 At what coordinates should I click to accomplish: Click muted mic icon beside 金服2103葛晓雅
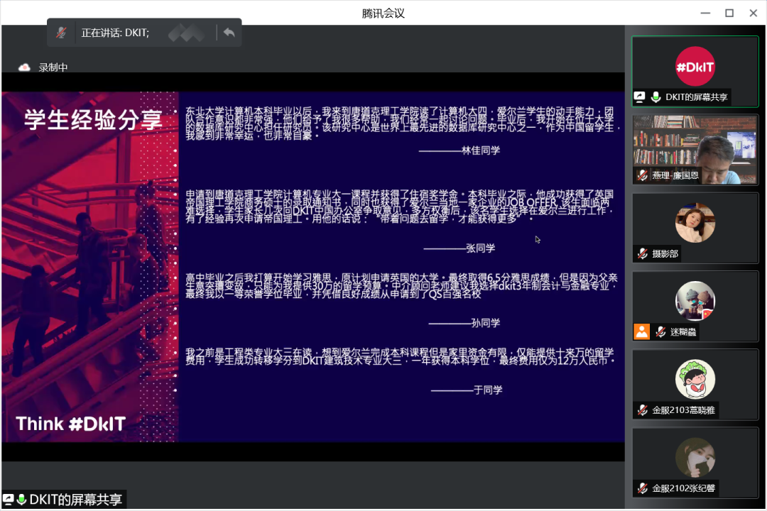coord(642,410)
